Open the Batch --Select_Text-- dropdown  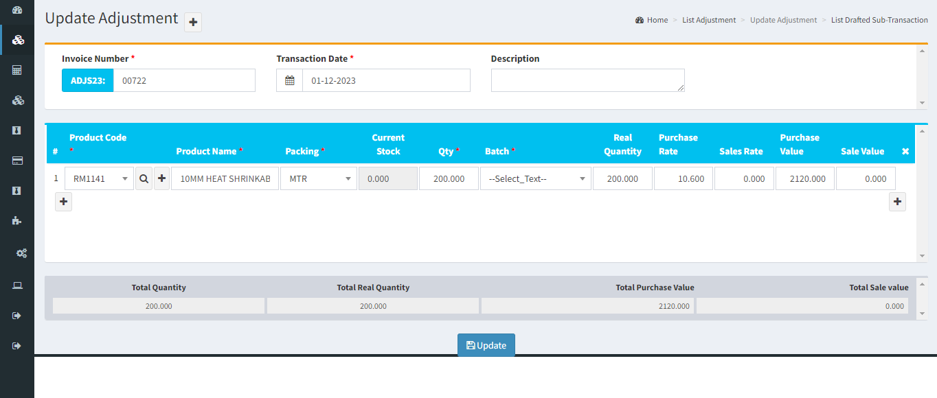(535, 179)
